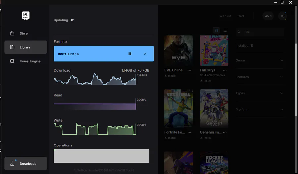Filter by Installed (1)
Screen dimensions: 298x174
244,46
